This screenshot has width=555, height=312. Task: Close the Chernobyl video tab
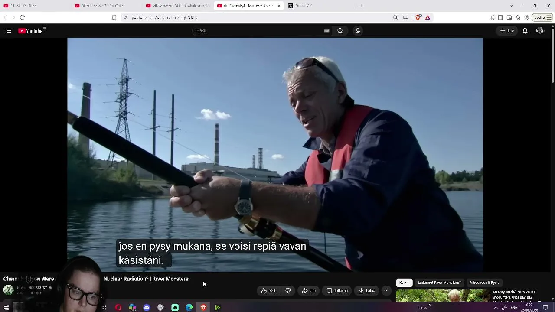pyautogui.click(x=279, y=6)
